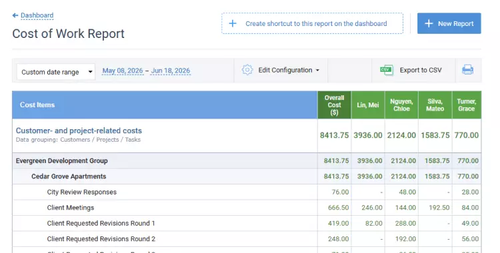500x253 pixels.
Task: Click the City Review Responses task row
Action: tap(247, 192)
